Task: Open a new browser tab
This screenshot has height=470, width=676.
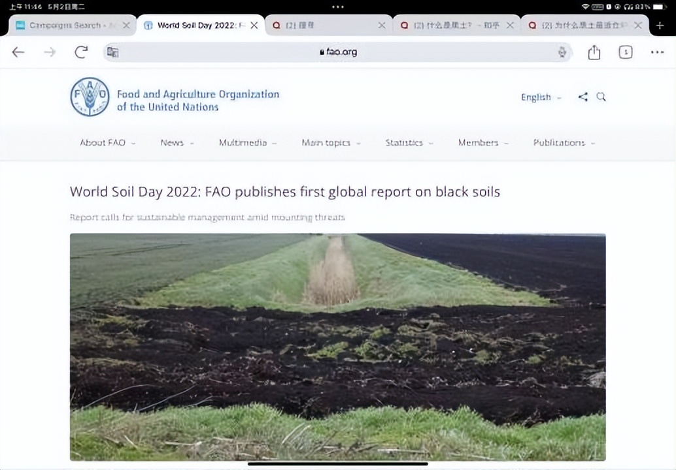Action: click(x=660, y=25)
